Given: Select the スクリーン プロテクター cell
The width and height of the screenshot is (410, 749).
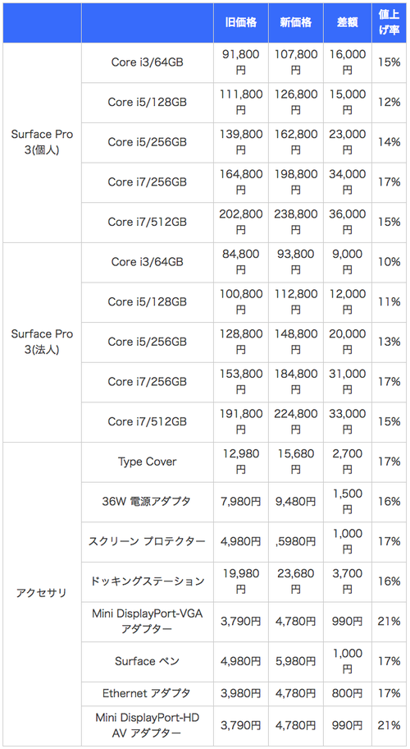Looking at the screenshot, I should click(148, 542).
